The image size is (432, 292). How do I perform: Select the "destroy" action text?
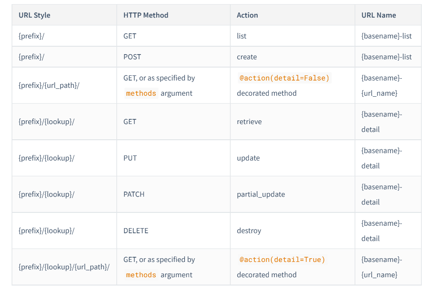(249, 231)
